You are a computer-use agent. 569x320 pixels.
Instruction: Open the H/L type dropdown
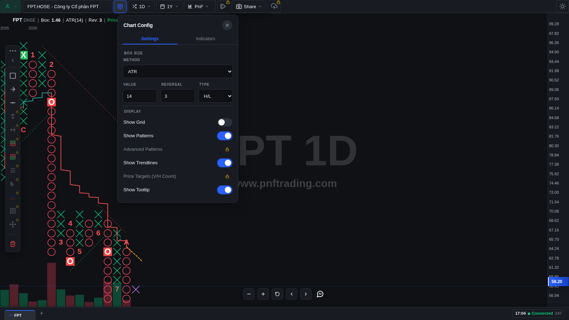coord(216,96)
